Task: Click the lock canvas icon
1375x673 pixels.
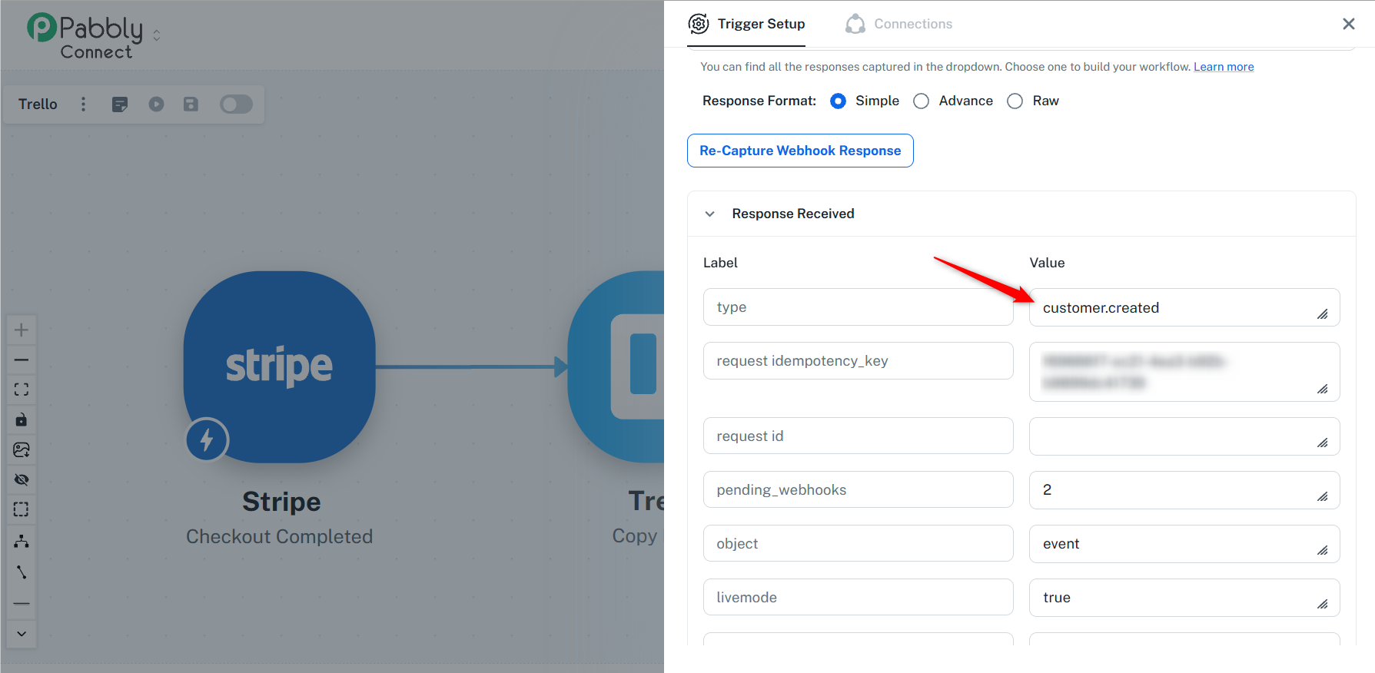Action: point(22,419)
